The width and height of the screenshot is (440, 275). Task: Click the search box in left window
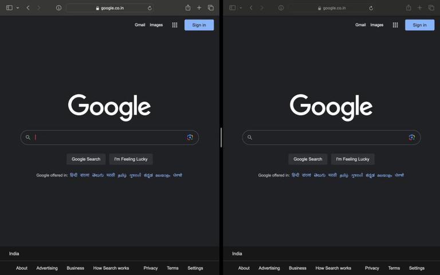(109, 137)
